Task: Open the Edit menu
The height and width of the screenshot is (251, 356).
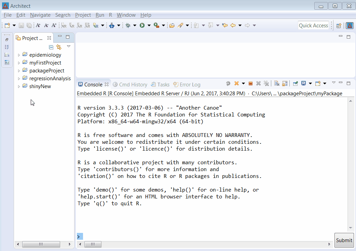Action: click(20, 15)
